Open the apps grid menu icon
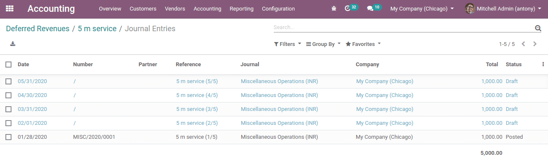The width and height of the screenshot is (548, 159). pos(9,8)
